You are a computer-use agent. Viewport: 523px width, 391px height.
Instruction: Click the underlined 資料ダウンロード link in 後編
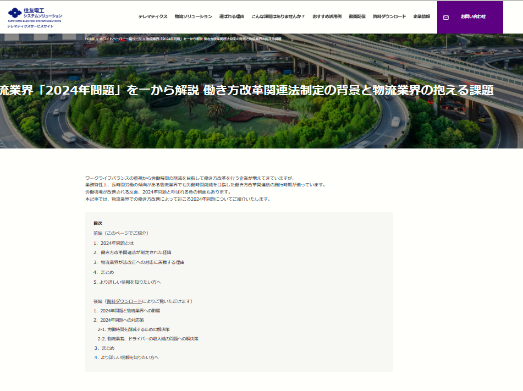coord(124,301)
